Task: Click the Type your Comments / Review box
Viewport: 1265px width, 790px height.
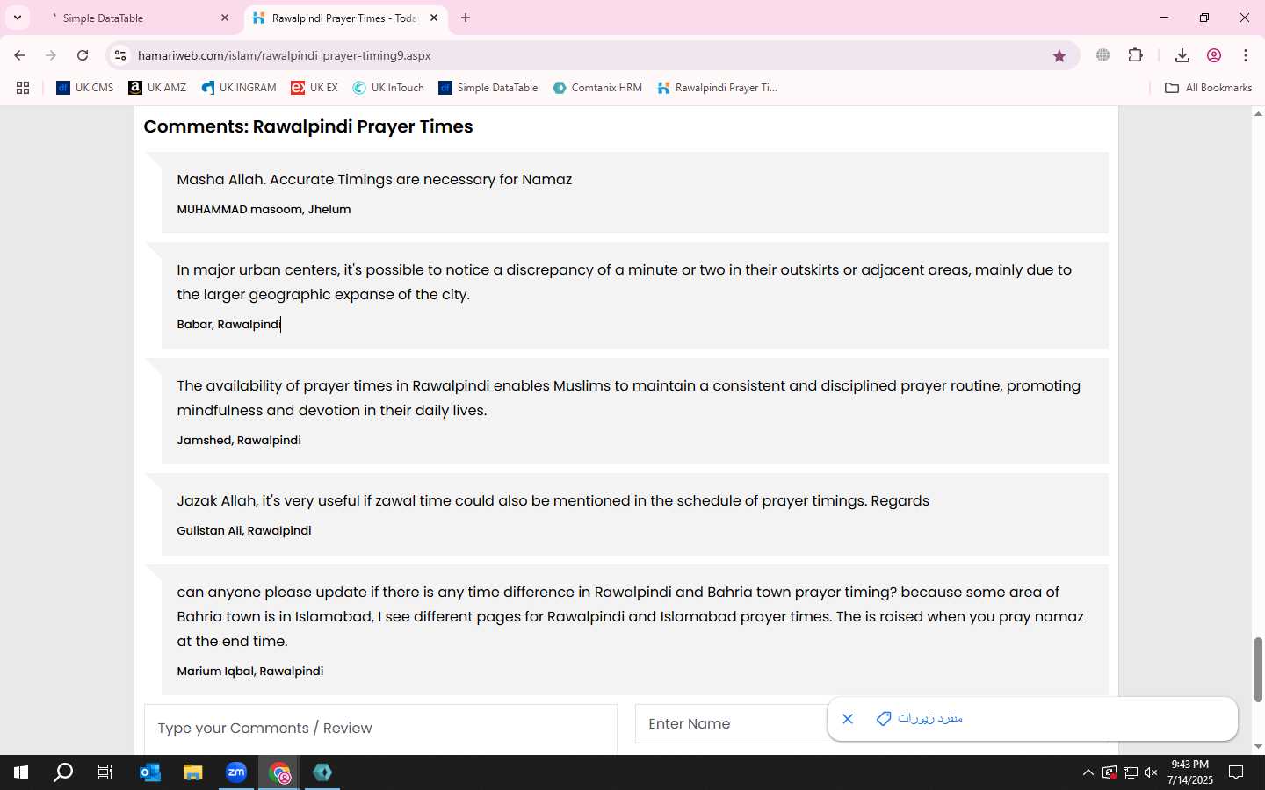Action: pos(380,729)
